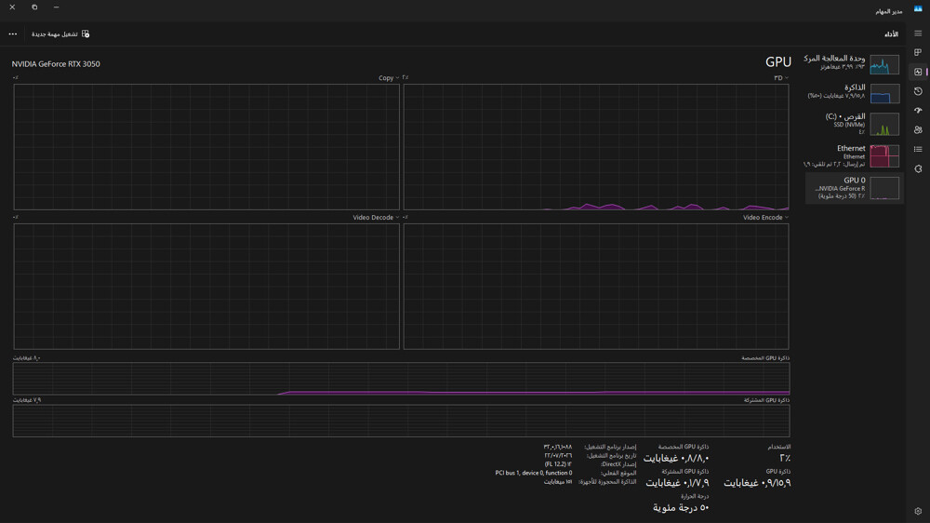Open the Services icon in sidebar
The height and width of the screenshot is (523, 930).
[x=918, y=168]
